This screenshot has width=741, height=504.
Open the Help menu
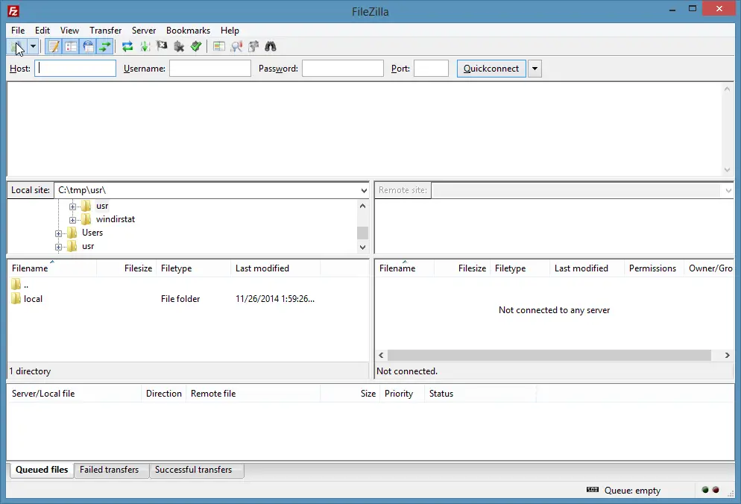coord(230,31)
